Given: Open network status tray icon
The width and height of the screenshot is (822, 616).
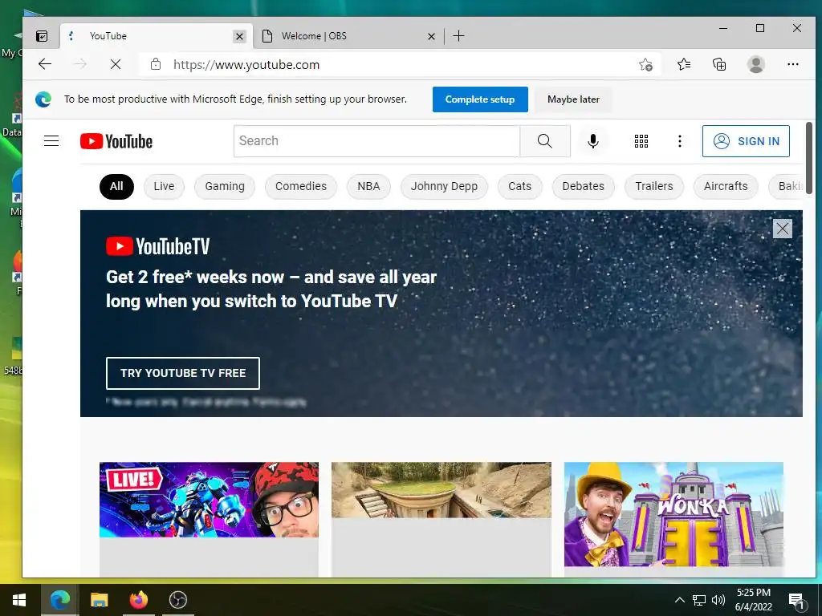Looking at the screenshot, I should [x=699, y=600].
